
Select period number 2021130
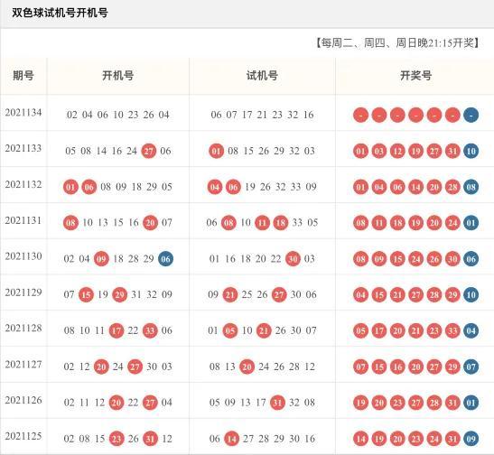23,256
